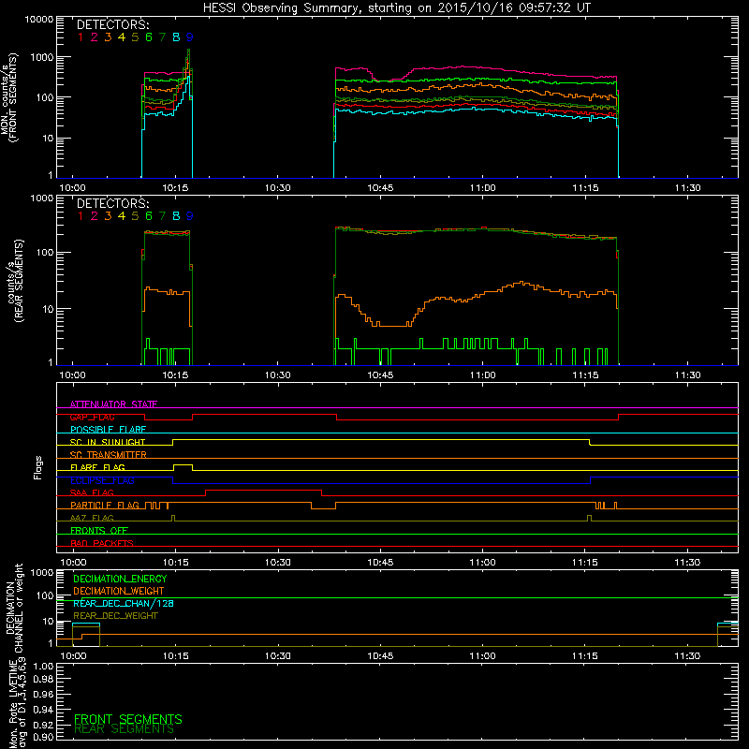Select the ECLIPSE_FLAG label
The width and height of the screenshot is (749, 749).
coord(102,480)
